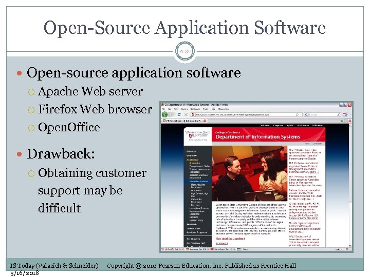Click the Research item in left sidebar
Viewport: 370px width, 277px height.
click(x=192, y=224)
